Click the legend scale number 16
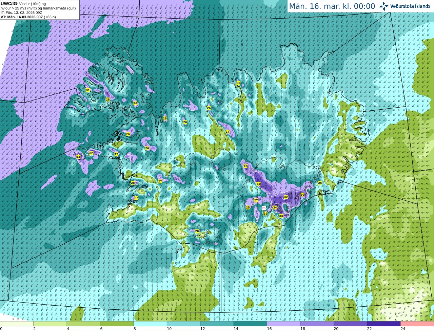434x331 pixels. [x=269, y=329]
